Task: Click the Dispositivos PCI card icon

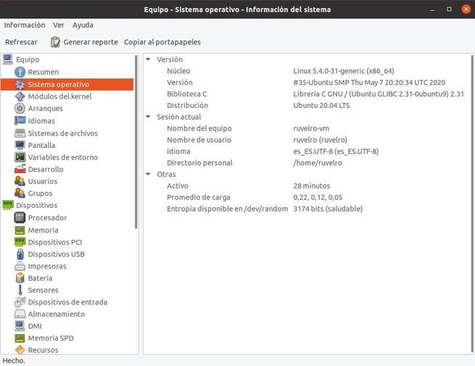Action: point(20,242)
